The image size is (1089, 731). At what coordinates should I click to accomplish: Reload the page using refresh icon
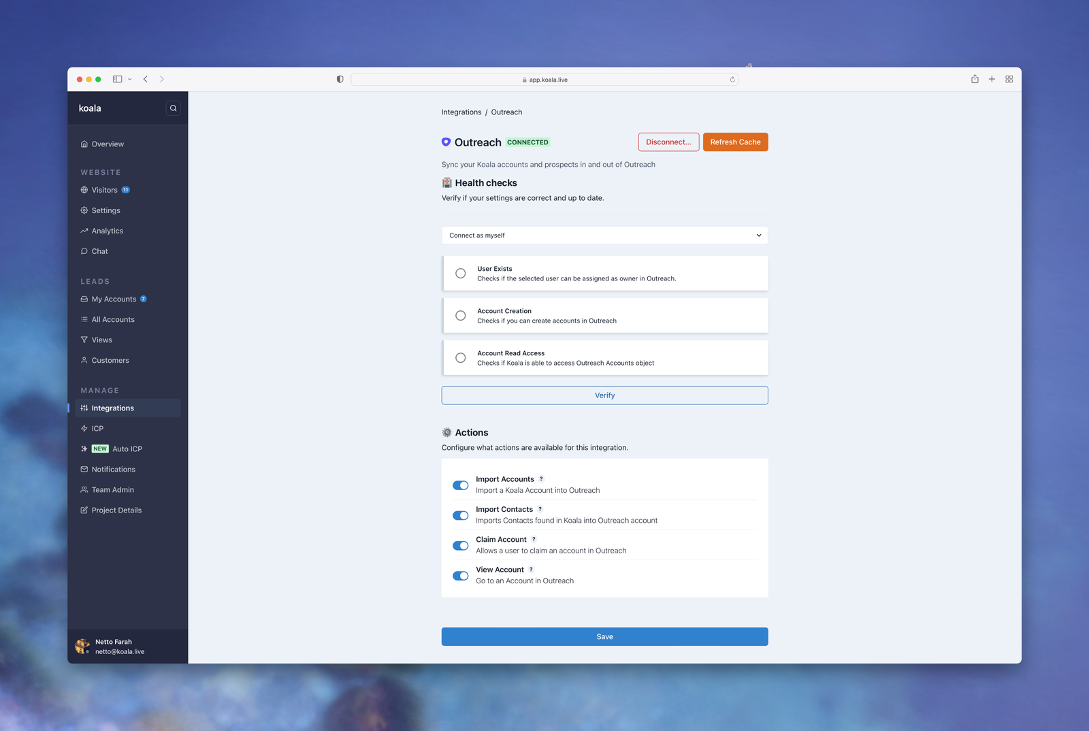point(732,80)
